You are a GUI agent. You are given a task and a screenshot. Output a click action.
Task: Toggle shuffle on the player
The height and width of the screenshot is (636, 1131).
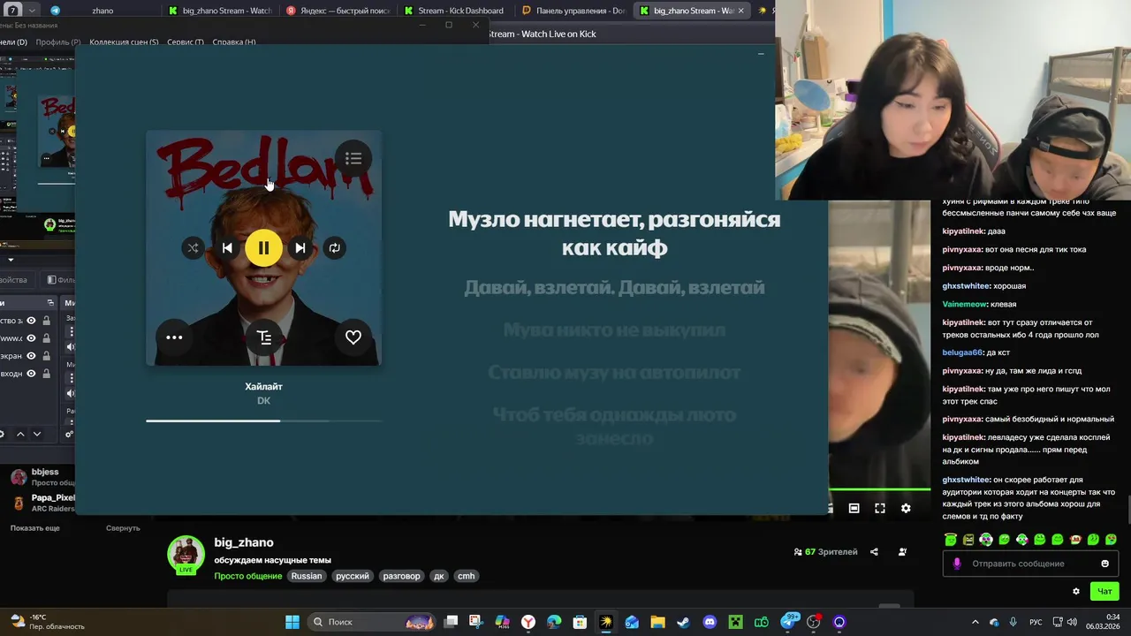tap(193, 248)
